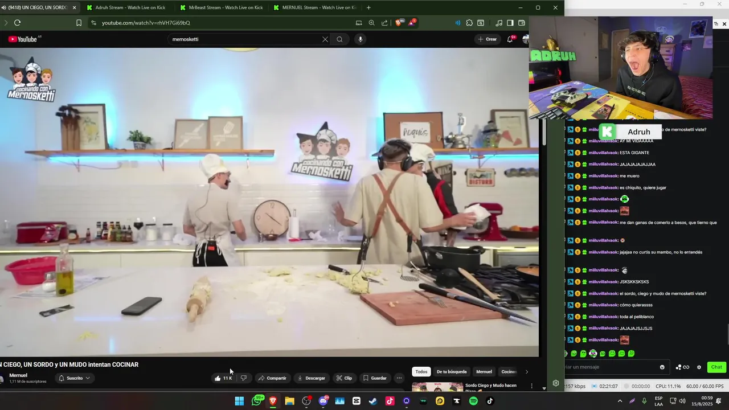Open WhatsApp from the taskbar

click(257, 401)
